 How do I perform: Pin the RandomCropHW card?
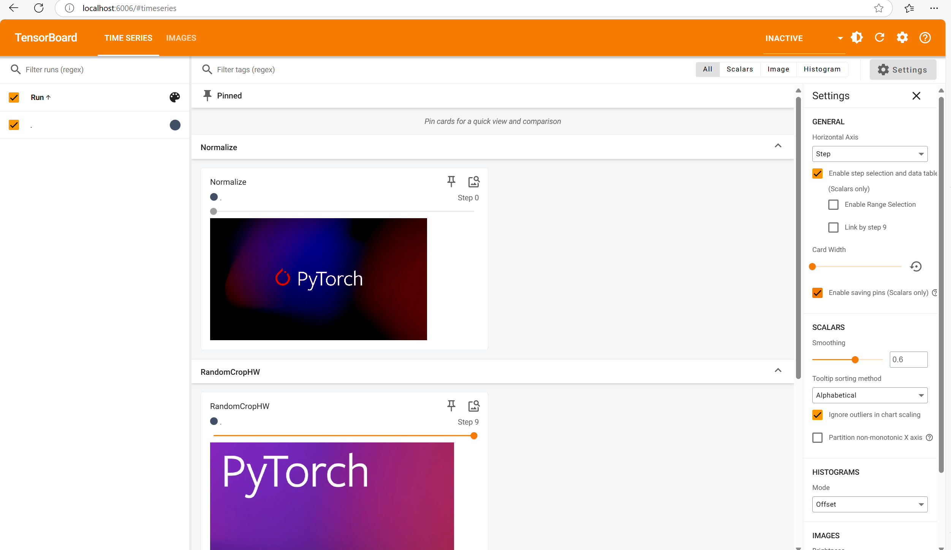click(451, 406)
